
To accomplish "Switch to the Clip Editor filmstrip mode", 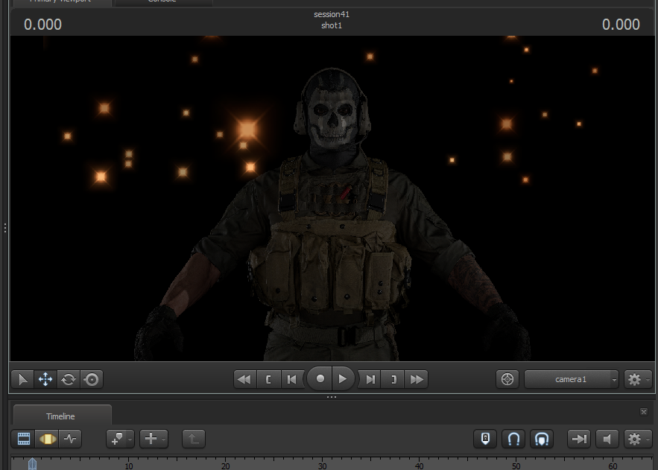I will (x=24, y=439).
